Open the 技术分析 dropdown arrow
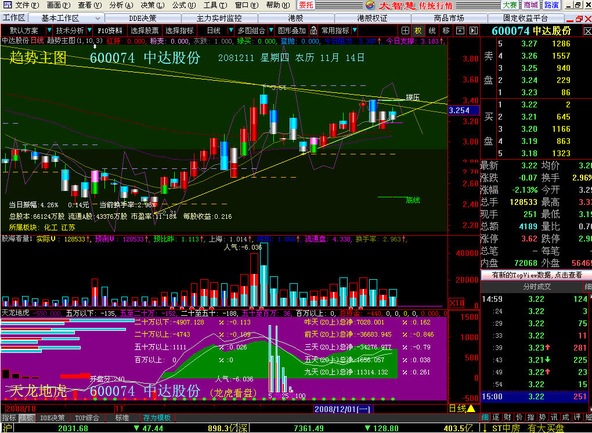 point(89,30)
